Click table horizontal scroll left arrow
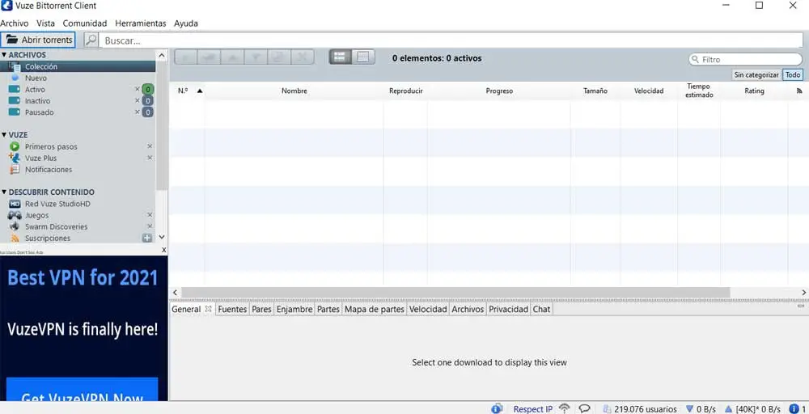This screenshot has width=809, height=414. 175,293
